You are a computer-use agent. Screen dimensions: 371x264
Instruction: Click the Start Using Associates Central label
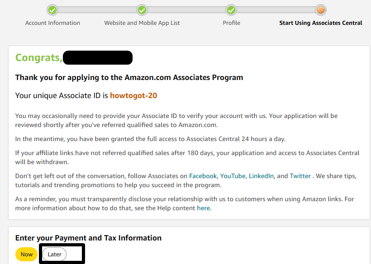pos(320,23)
